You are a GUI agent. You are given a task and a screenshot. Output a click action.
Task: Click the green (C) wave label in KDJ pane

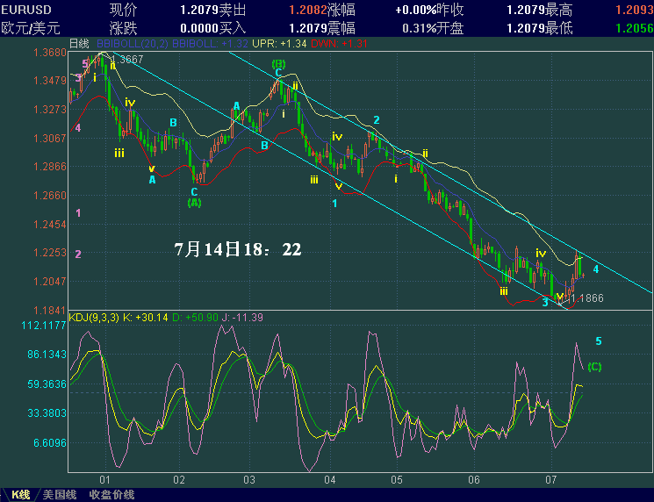click(594, 367)
